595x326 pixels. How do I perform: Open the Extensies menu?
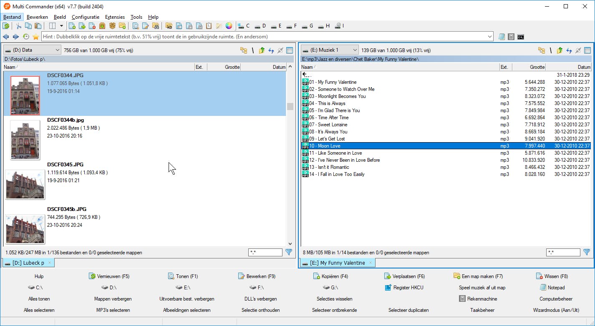115,17
